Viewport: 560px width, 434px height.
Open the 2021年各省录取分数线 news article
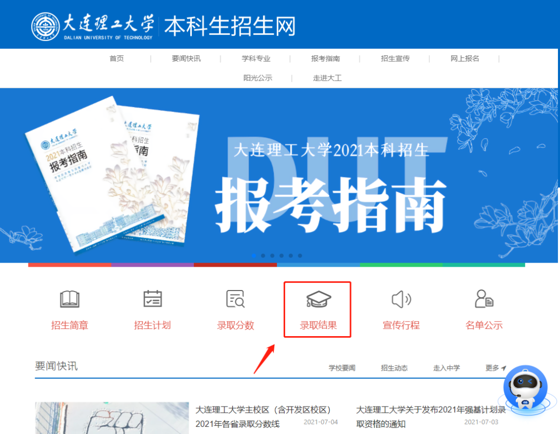pyautogui.click(x=263, y=416)
